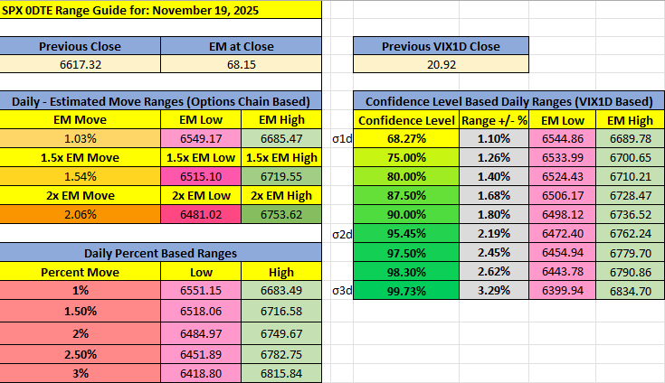
Task: Select the 6762.24 EM High cell
Action: pyautogui.click(x=631, y=233)
